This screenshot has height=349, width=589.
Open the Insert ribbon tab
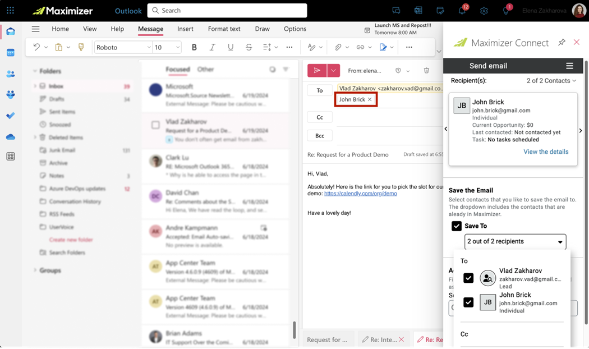click(x=185, y=29)
